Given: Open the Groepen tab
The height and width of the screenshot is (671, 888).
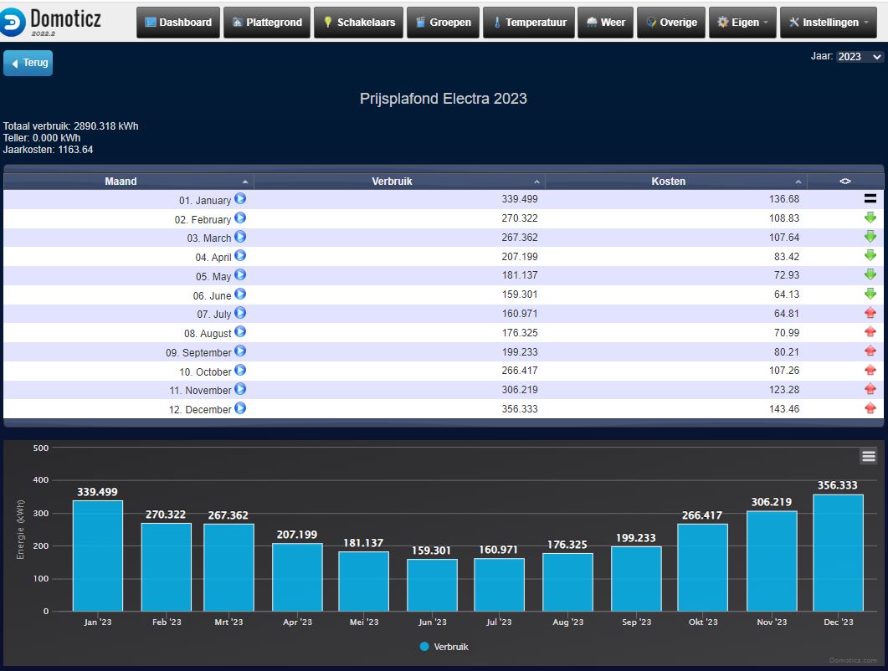Looking at the screenshot, I should (x=443, y=22).
